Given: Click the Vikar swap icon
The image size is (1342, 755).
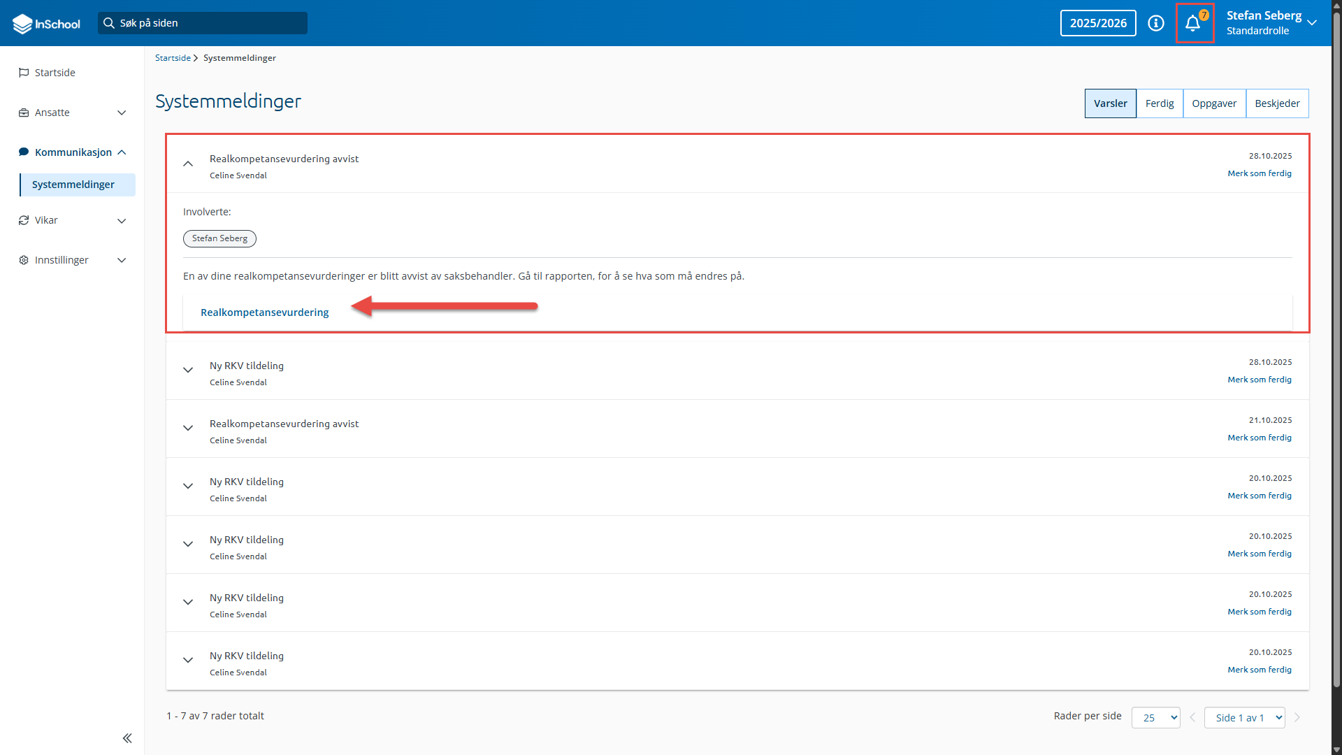Looking at the screenshot, I should (x=24, y=220).
